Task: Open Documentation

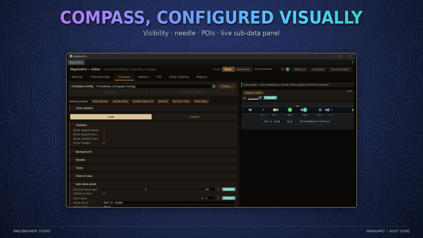Action: click(340, 69)
